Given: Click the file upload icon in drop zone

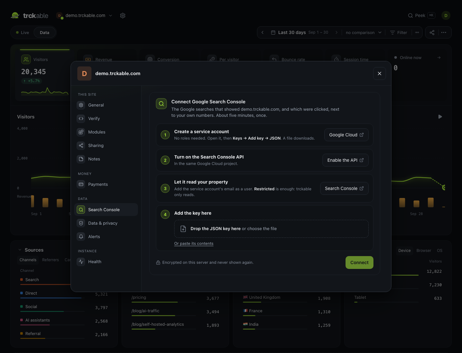Looking at the screenshot, I should pyautogui.click(x=183, y=228).
